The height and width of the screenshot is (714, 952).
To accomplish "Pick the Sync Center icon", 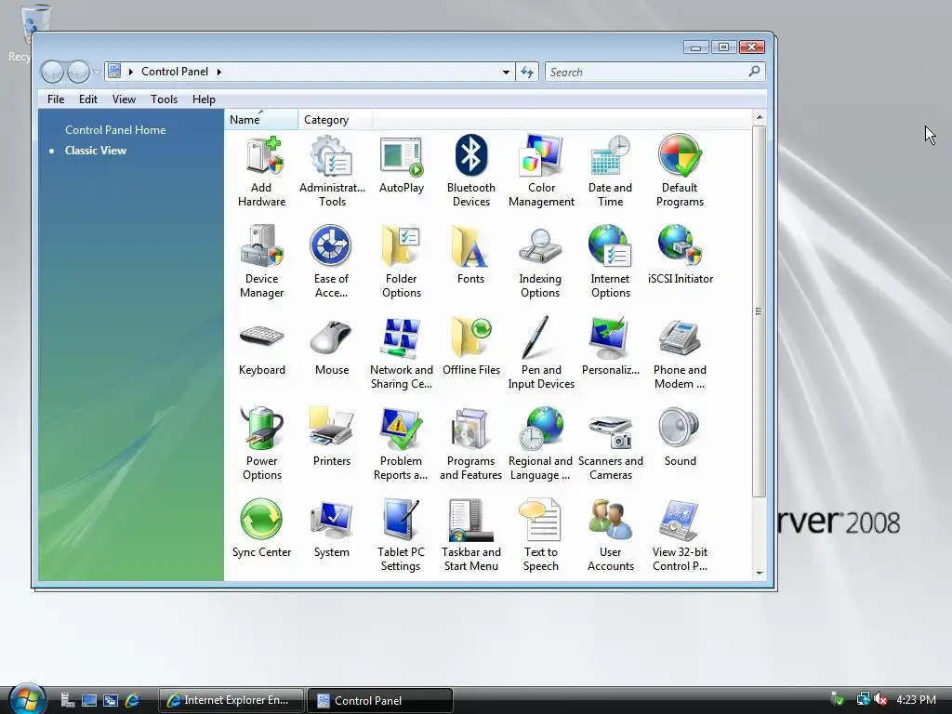I will [261, 528].
